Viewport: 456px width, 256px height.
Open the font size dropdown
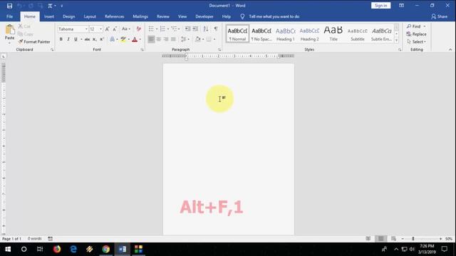100,29
